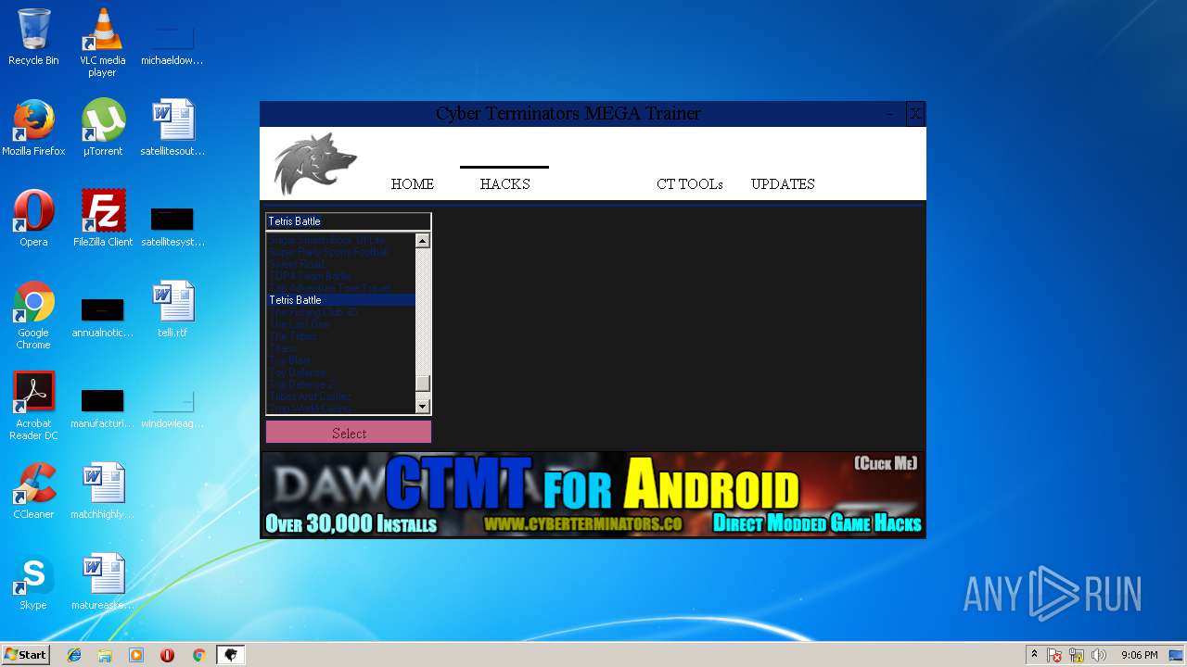Open media player taskbar icon
This screenshot has height=667, width=1187.
pos(136,655)
